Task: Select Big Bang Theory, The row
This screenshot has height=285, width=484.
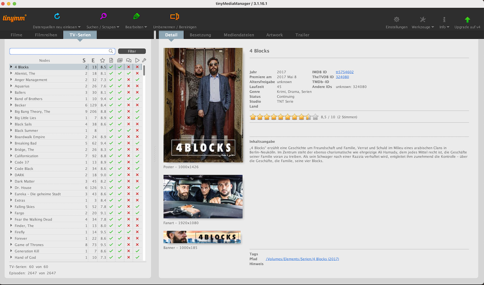Action: 76,111
